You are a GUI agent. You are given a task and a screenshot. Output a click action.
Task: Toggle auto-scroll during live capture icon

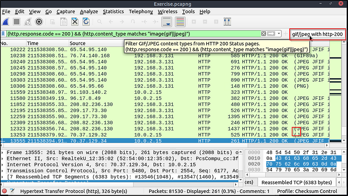click(166, 22)
